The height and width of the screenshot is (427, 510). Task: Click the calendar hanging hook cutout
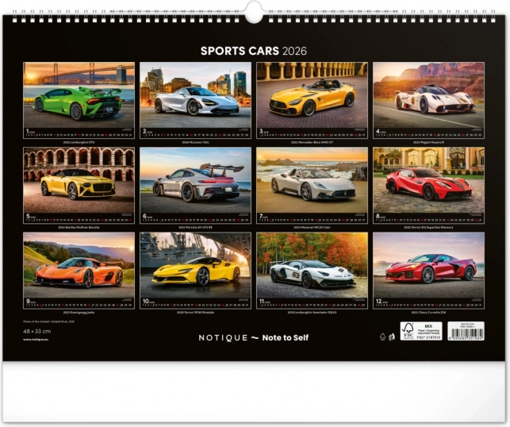(x=254, y=13)
